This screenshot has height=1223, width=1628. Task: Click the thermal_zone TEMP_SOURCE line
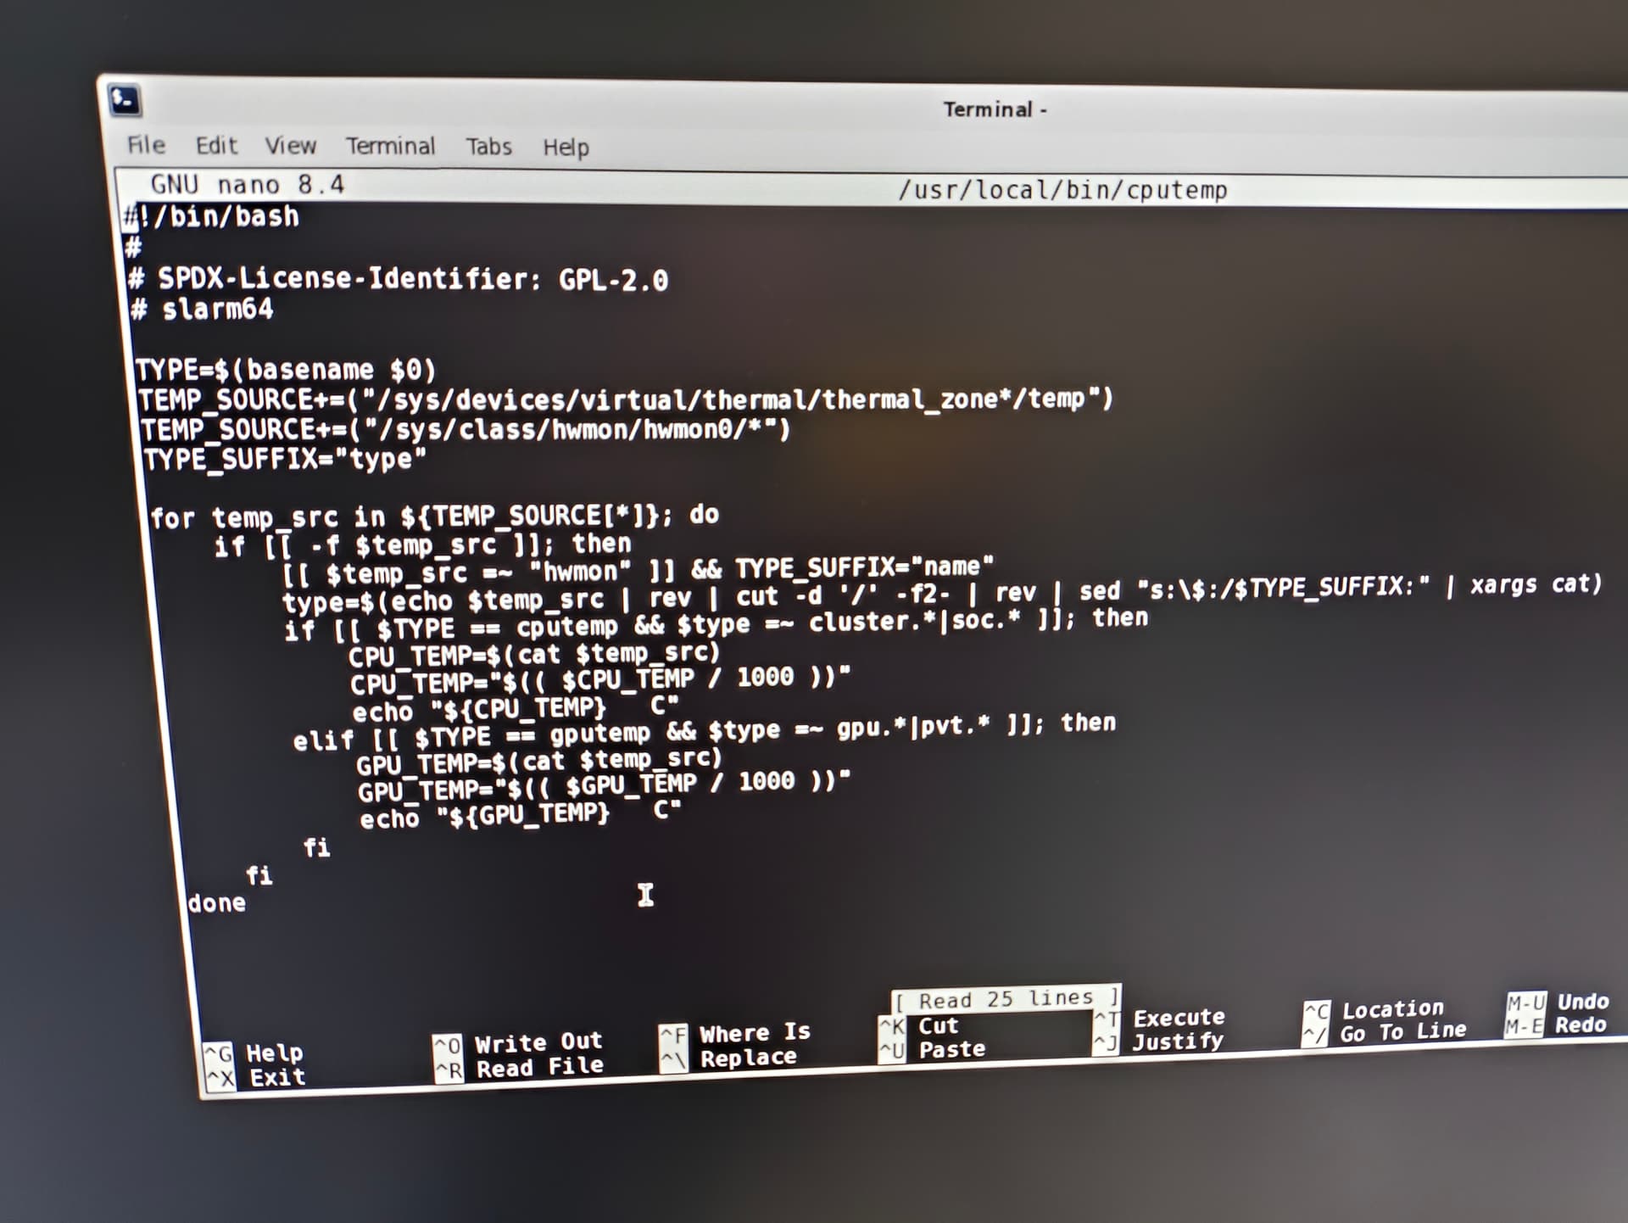[626, 399]
